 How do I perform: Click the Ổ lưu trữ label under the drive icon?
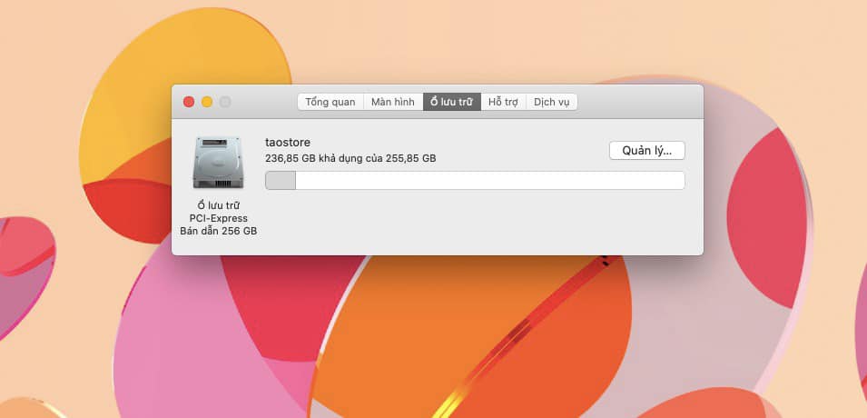[x=218, y=205]
